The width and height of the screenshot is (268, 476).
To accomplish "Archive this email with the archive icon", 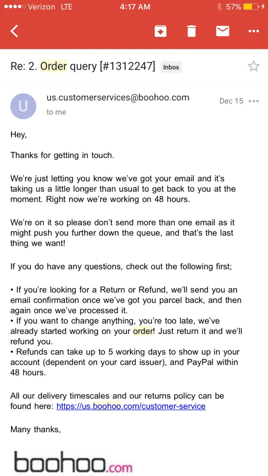I will [x=160, y=31].
